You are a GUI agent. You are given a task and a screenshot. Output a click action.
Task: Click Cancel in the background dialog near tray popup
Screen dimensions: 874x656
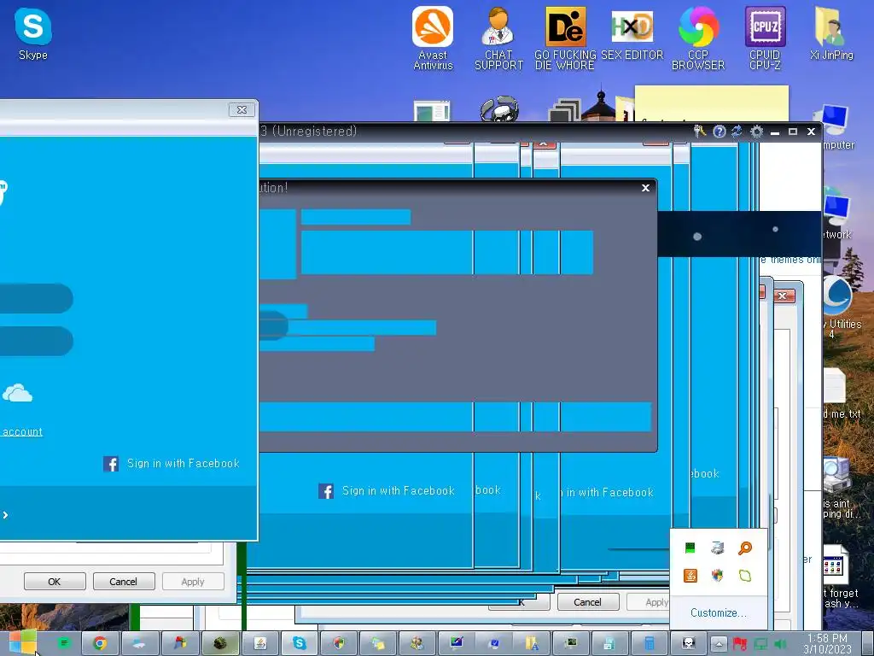(587, 602)
